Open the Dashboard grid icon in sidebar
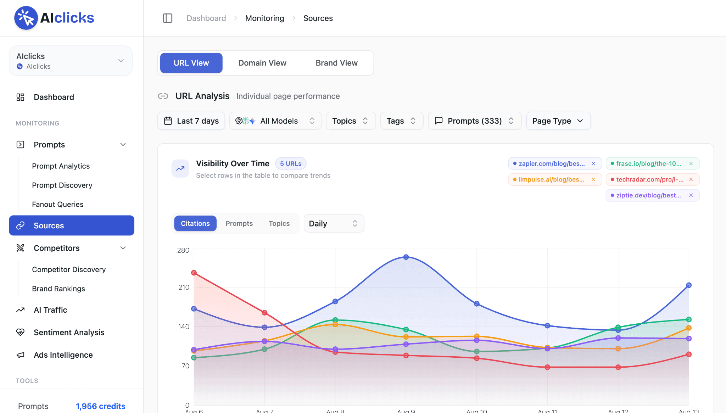Image resolution: width=726 pixels, height=413 pixels. point(20,97)
